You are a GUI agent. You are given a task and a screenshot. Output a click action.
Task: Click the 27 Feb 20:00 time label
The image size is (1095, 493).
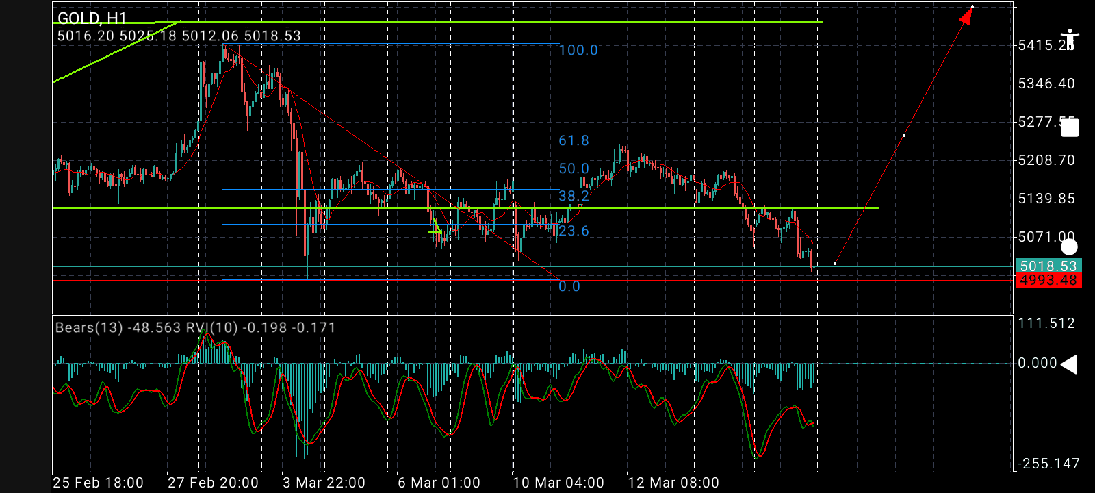(213, 483)
